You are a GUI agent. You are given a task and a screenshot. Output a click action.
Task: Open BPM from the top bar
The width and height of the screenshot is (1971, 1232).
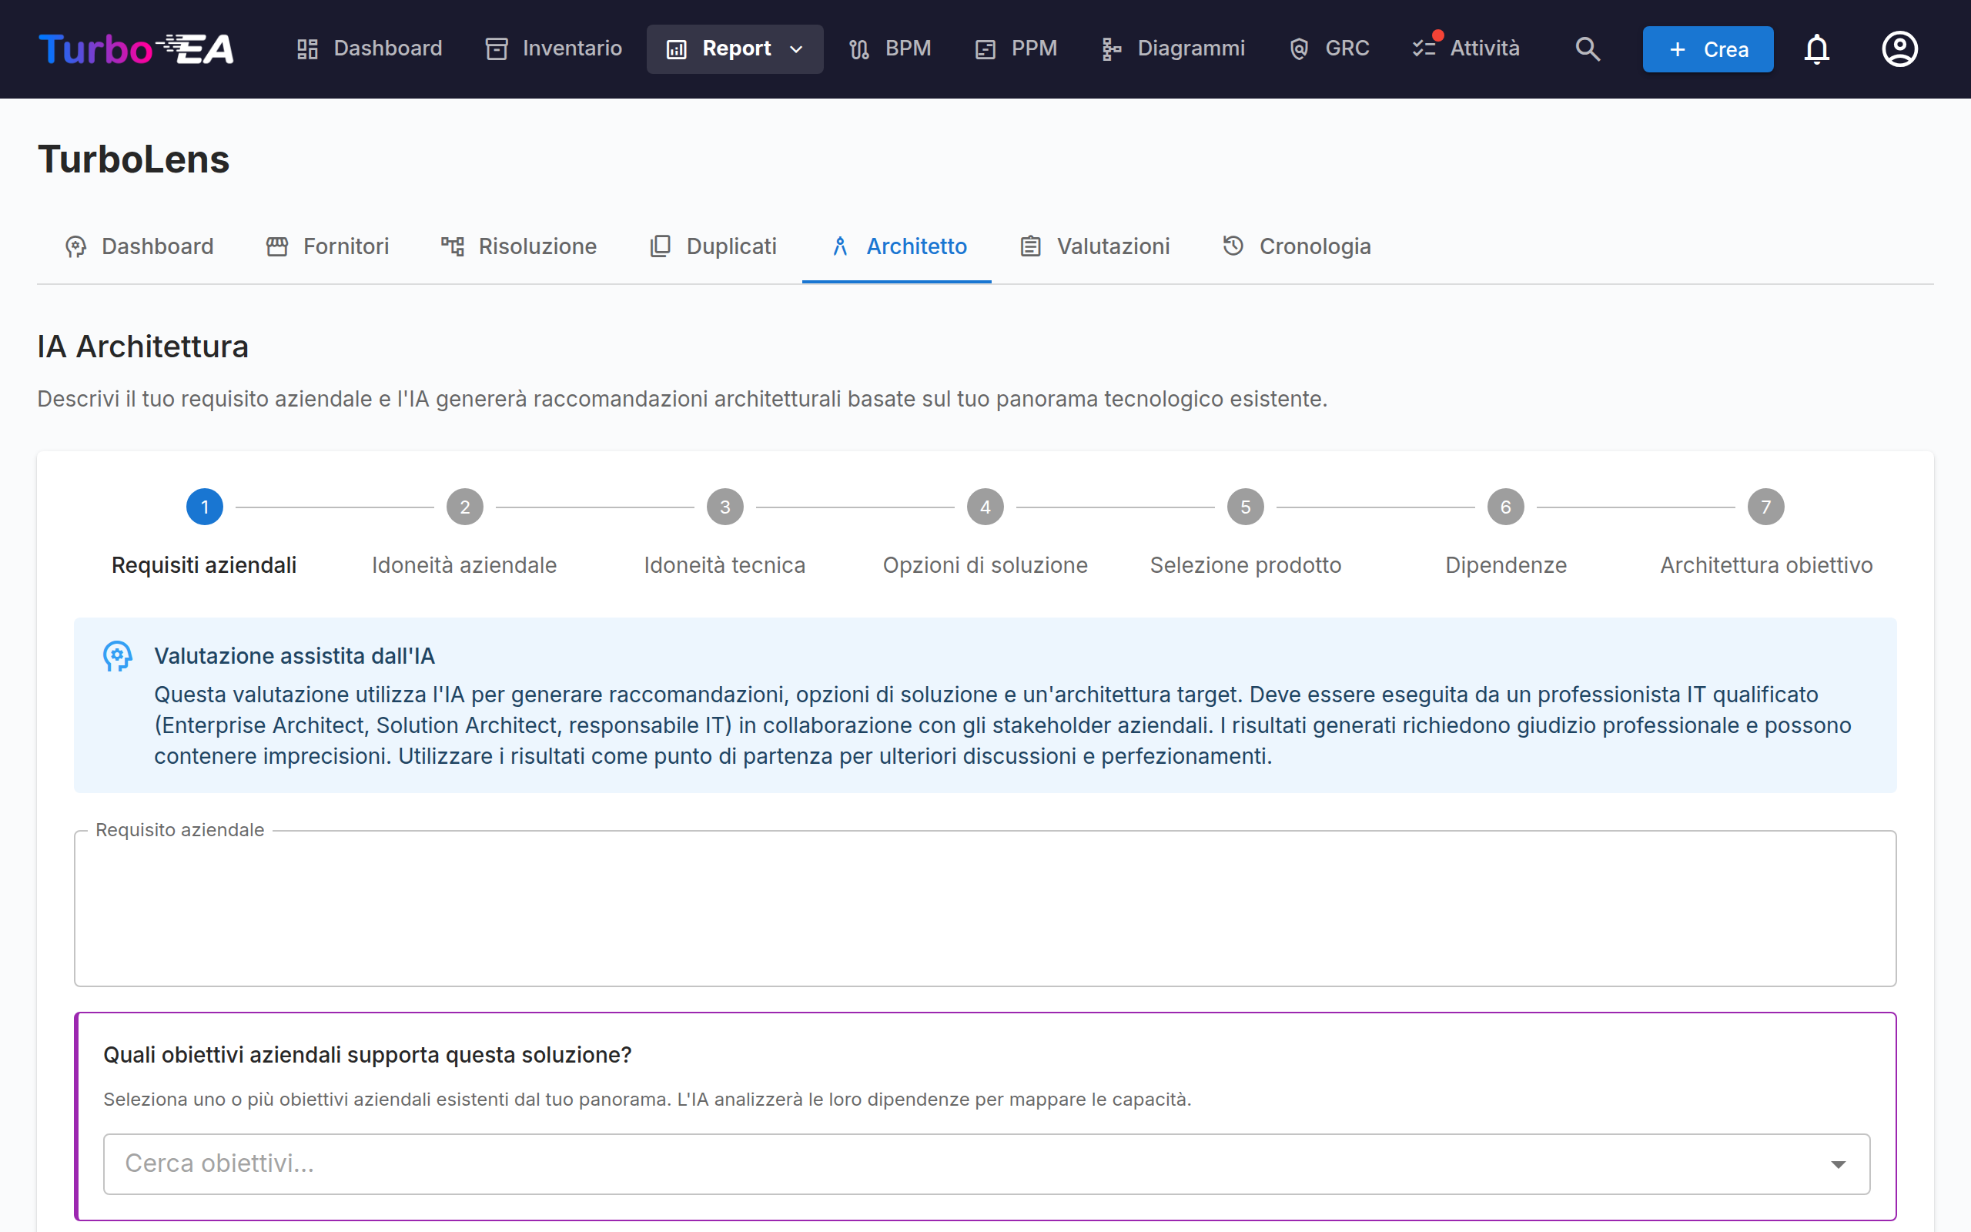(x=890, y=49)
